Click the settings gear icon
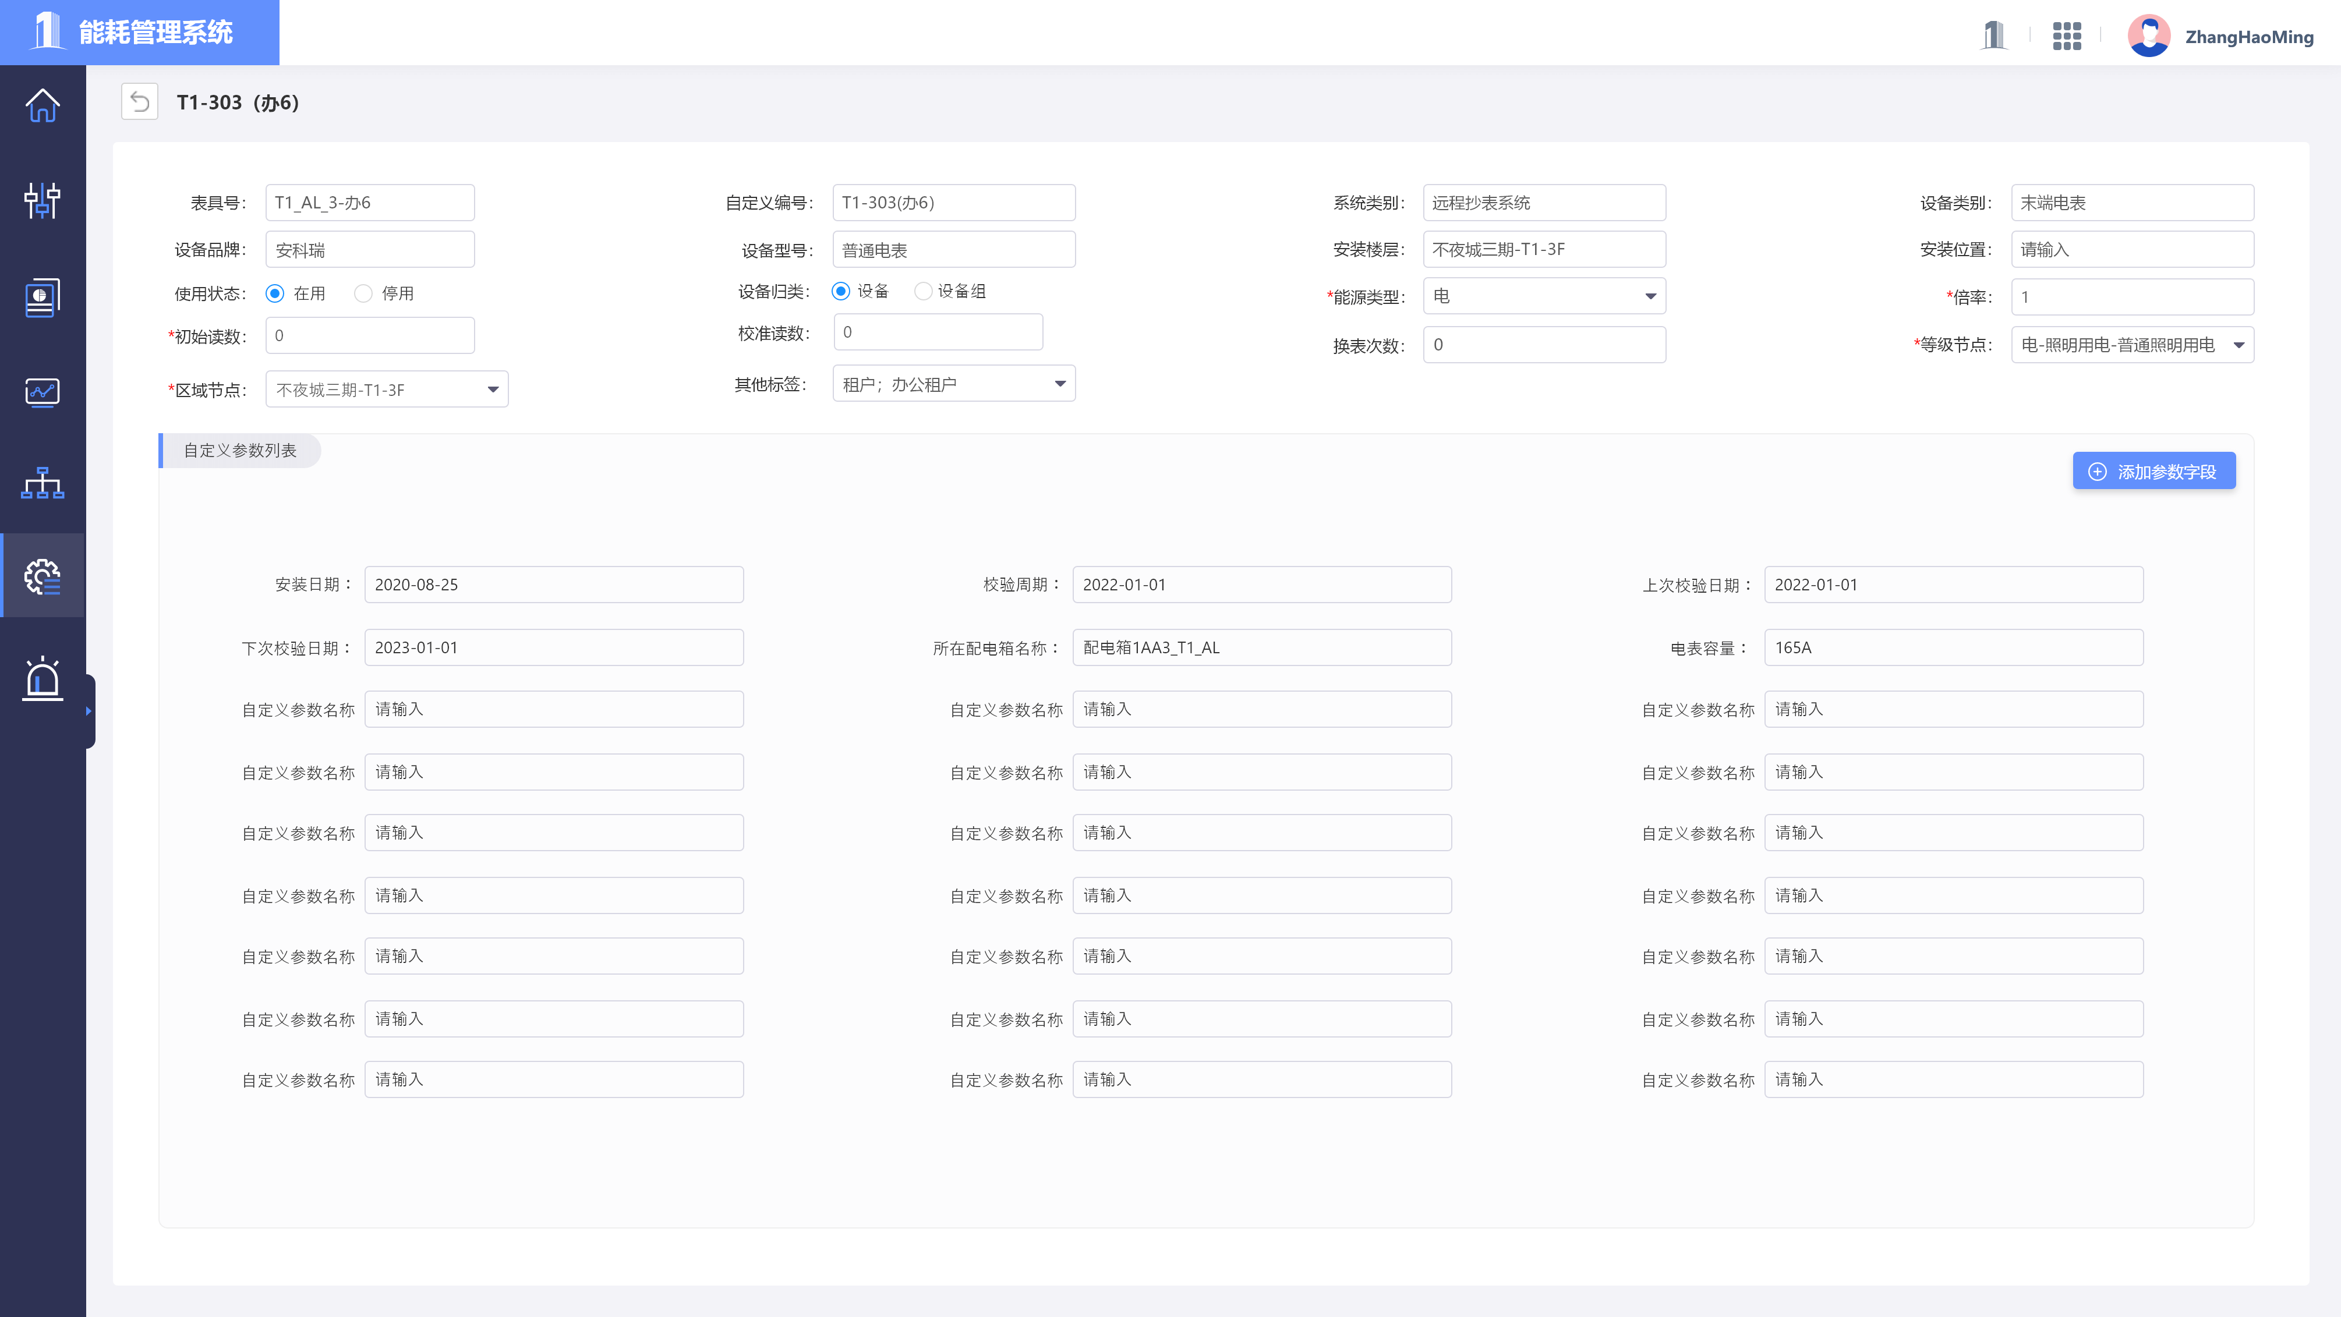This screenshot has width=2341, height=1317. tap(44, 576)
